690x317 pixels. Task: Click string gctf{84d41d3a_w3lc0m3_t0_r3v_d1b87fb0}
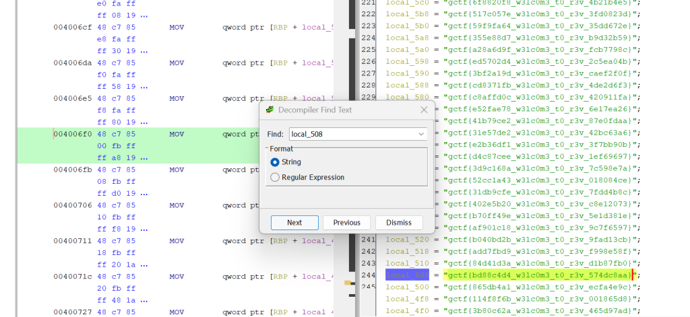point(540,263)
